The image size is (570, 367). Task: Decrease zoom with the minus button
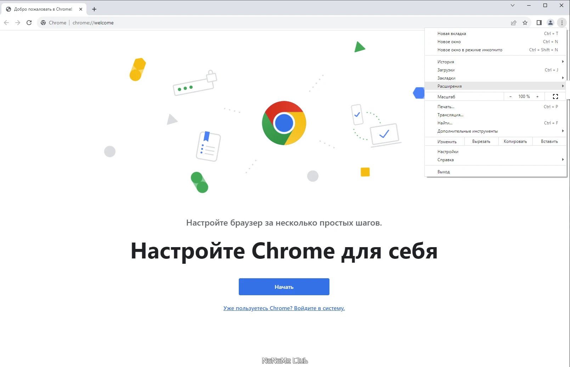coord(510,97)
